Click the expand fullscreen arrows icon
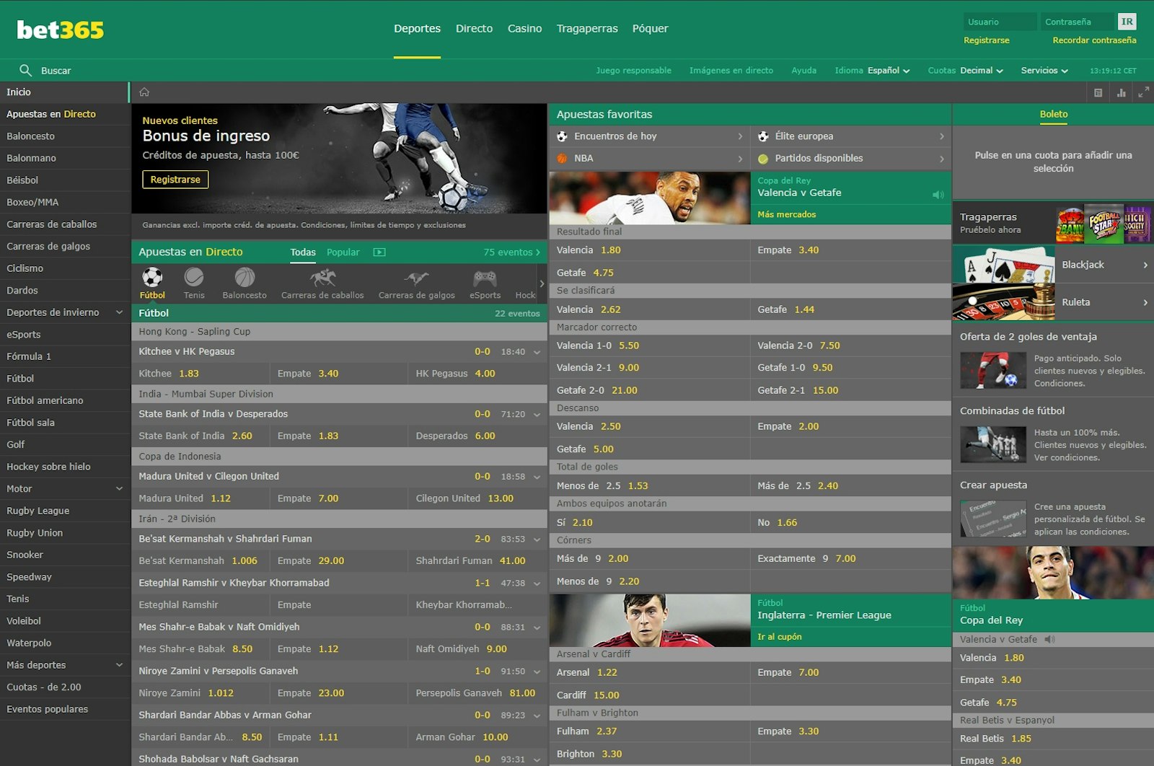This screenshot has width=1154, height=766. [x=1143, y=92]
